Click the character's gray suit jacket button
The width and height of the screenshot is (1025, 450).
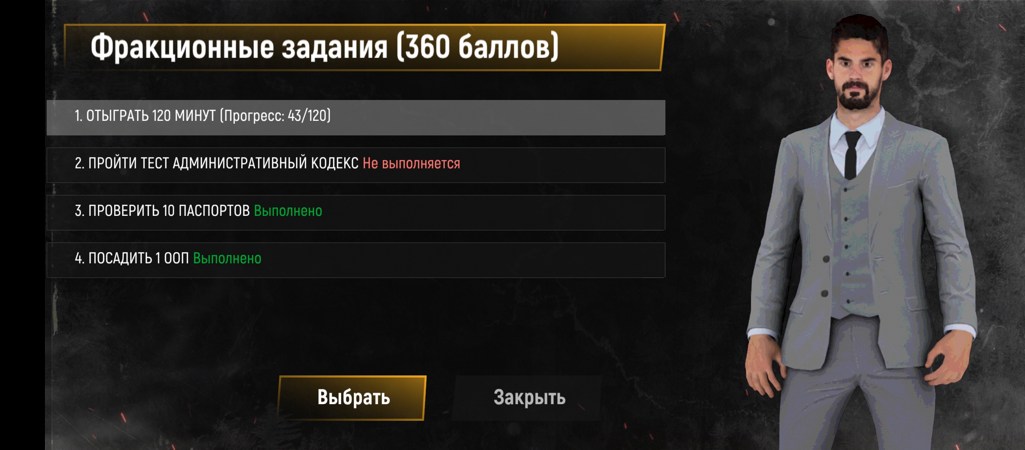[826, 259]
